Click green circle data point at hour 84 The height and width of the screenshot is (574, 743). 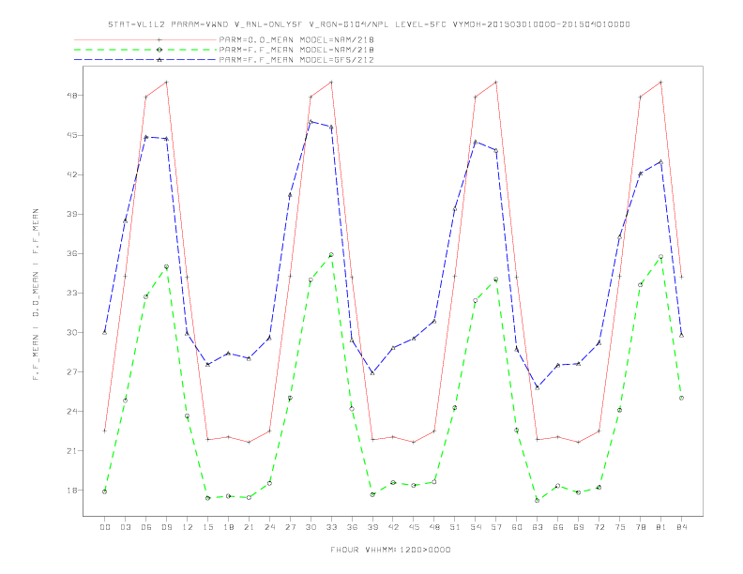point(681,398)
